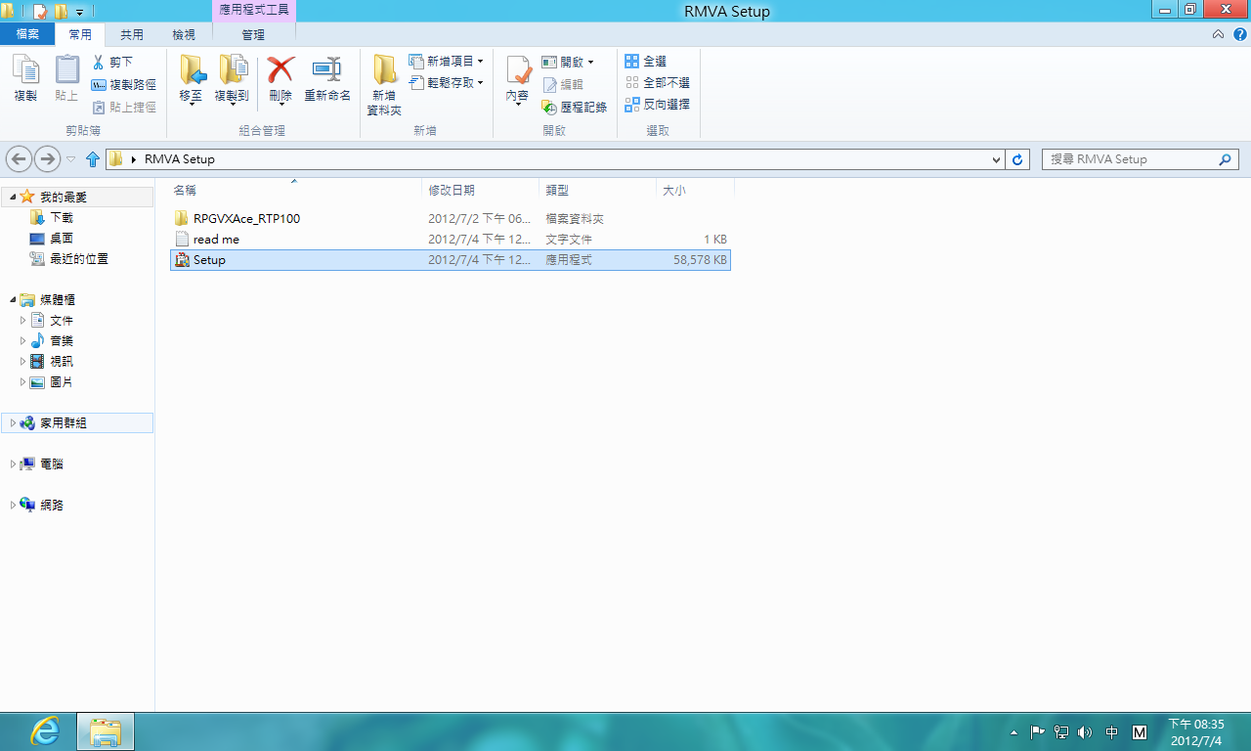Click Copy path (複製路徑)
This screenshot has width=1251, height=751.
(x=124, y=85)
